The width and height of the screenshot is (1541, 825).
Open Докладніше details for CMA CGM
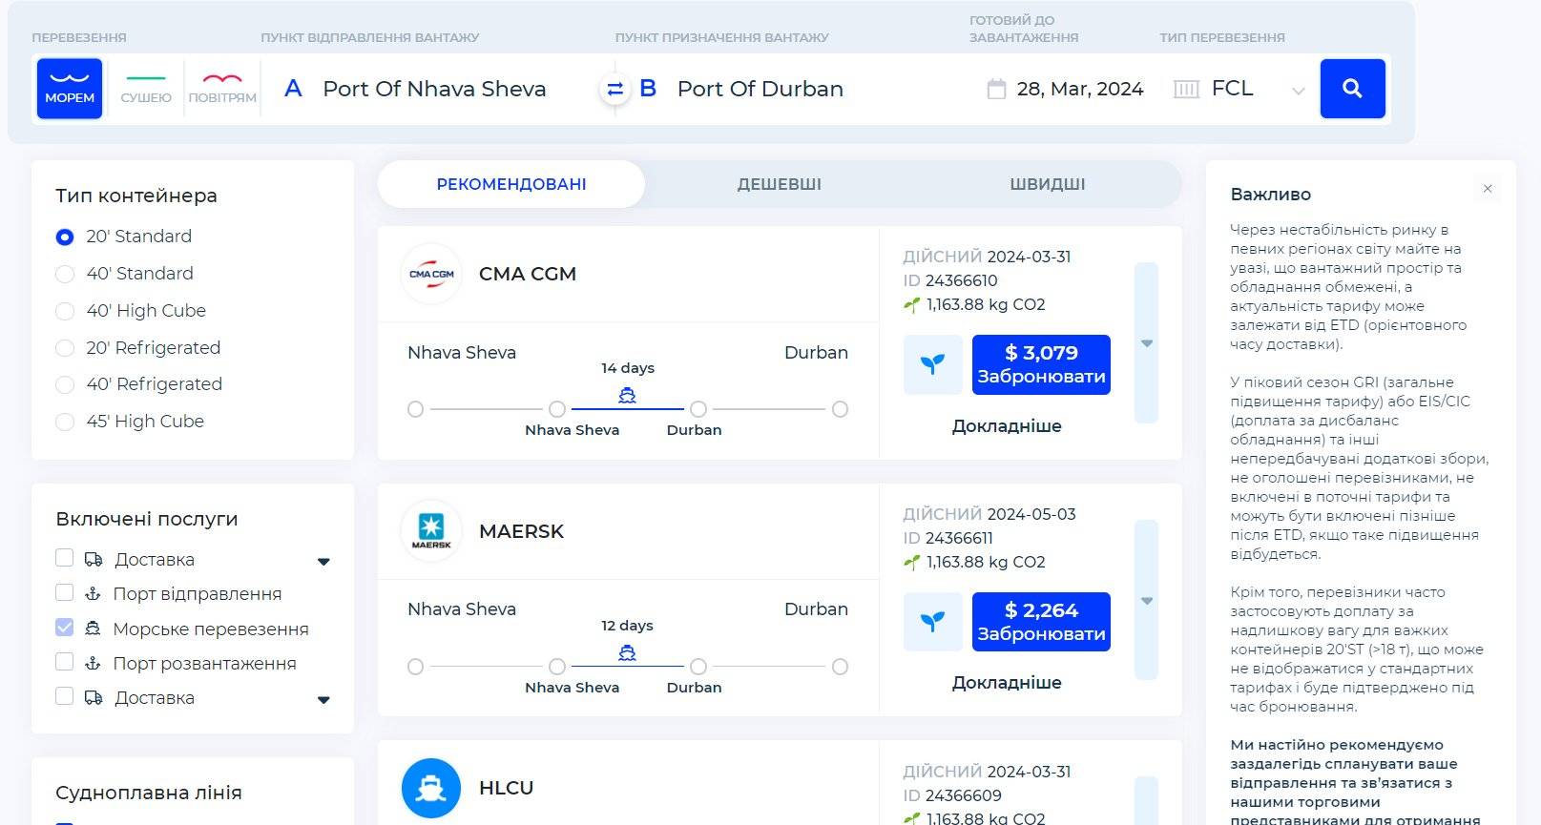1007,426
